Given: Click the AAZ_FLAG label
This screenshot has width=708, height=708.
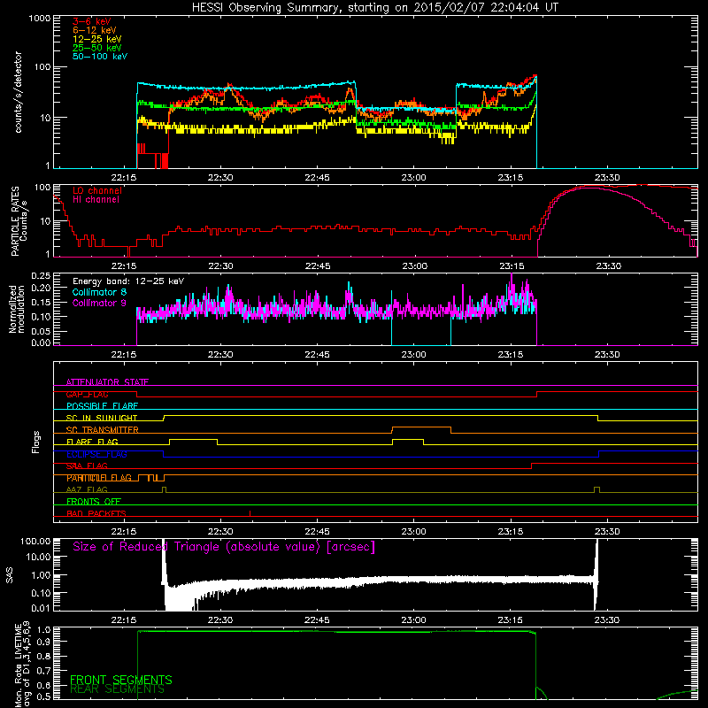Looking at the screenshot, I should coord(87,489).
